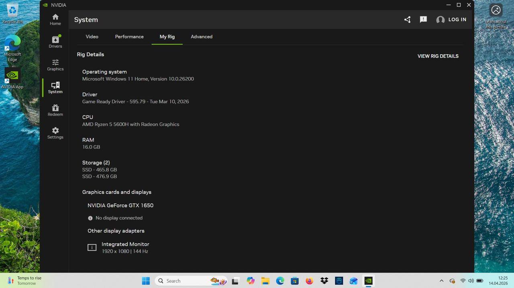Click the Windows 11 Home version text
514x288 pixels.
point(138,79)
